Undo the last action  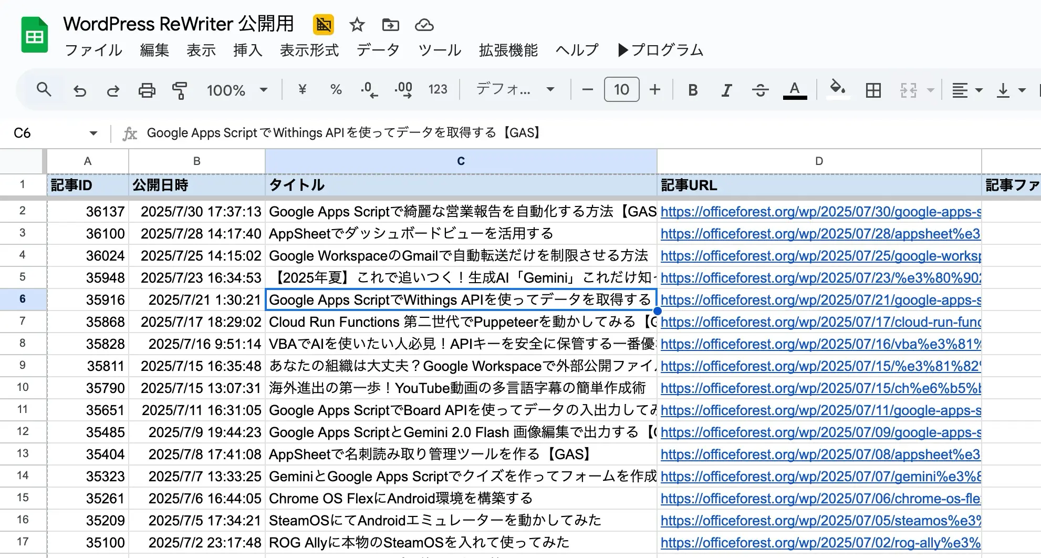click(x=79, y=90)
